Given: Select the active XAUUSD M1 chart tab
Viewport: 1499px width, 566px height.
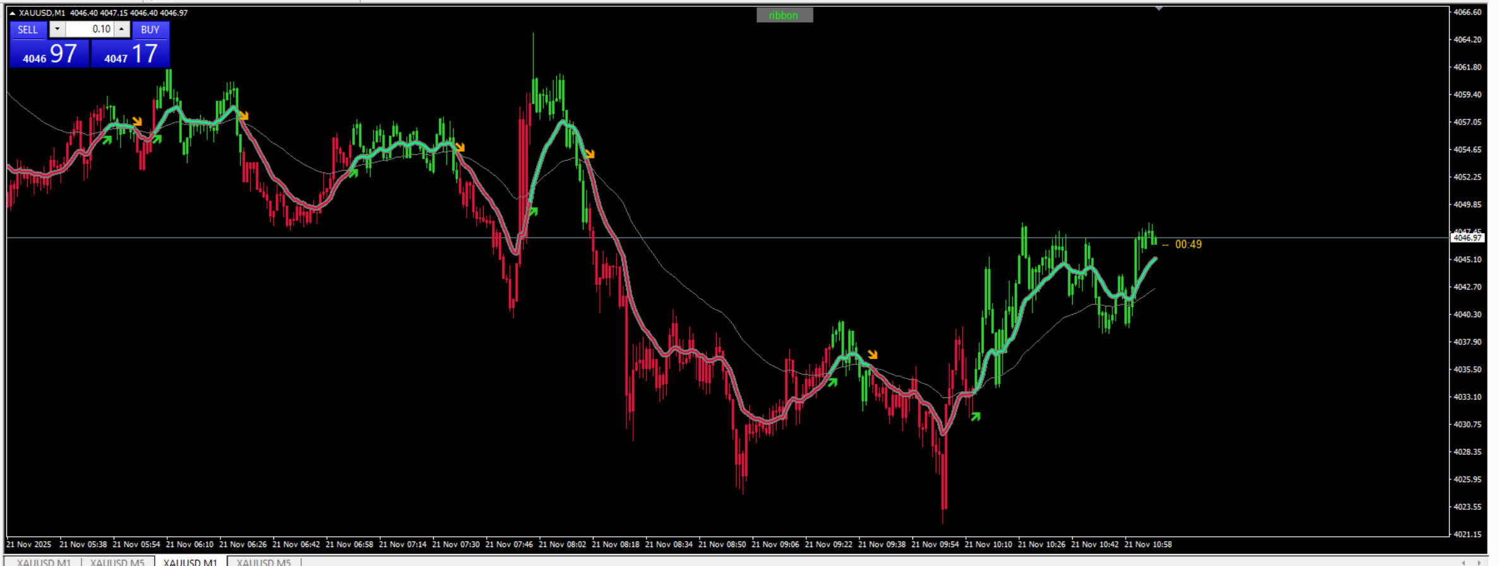Looking at the screenshot, I should tap(190, 562).
